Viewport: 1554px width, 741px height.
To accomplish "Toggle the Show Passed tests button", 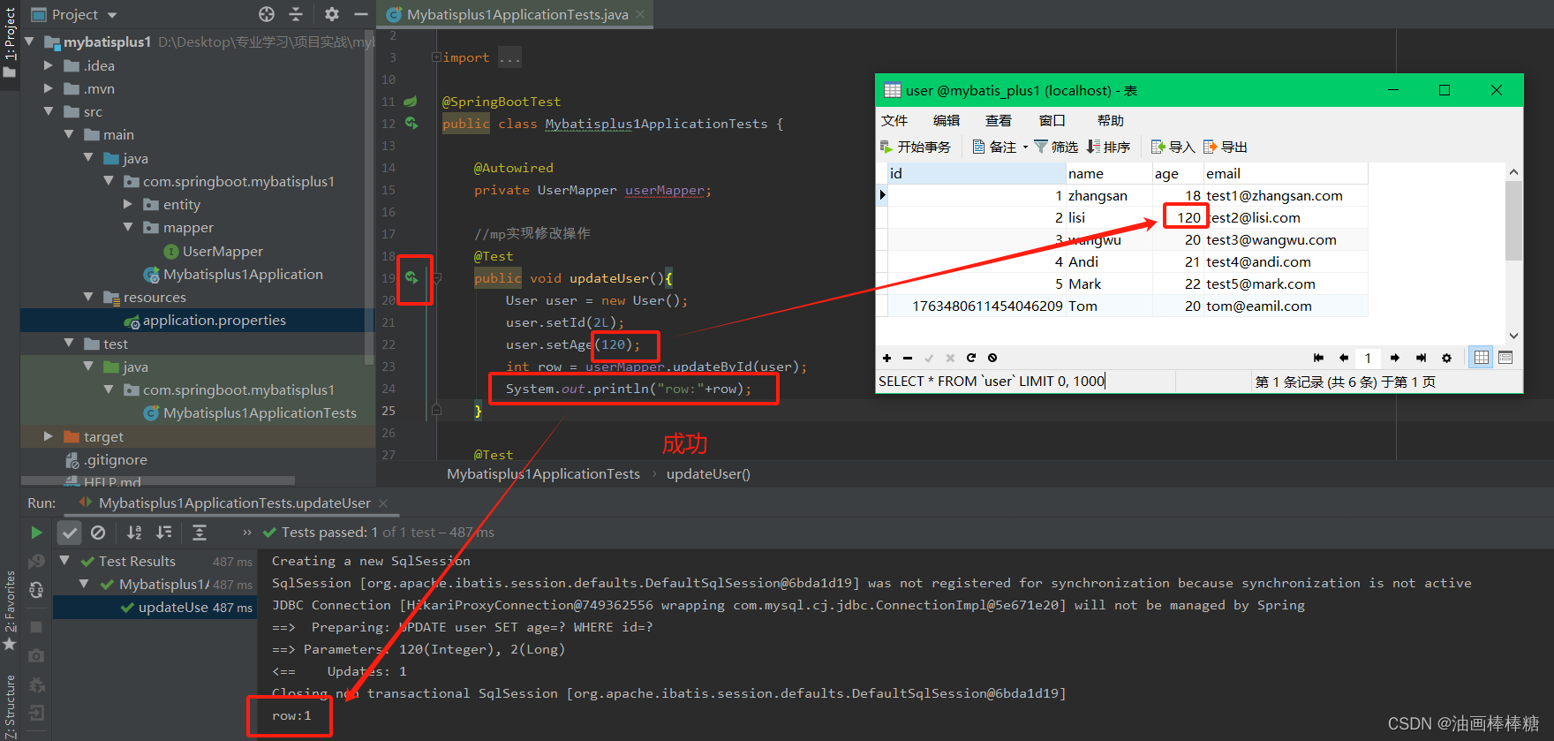I will 69,533.
